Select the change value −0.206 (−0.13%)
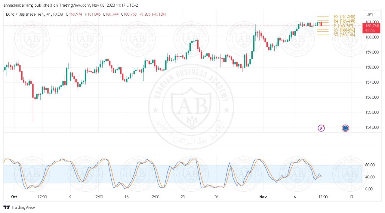Image resolution: width=385 pixels, height=213 pixels. click(152, 14)
